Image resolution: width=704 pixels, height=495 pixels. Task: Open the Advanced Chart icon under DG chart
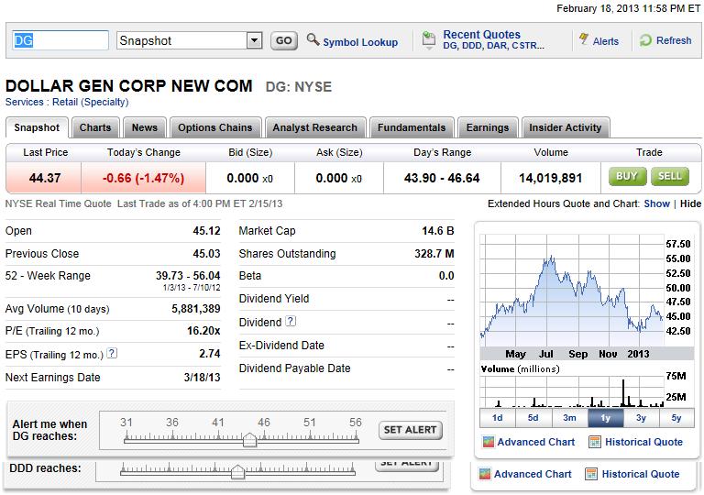(x=489, y=442)
